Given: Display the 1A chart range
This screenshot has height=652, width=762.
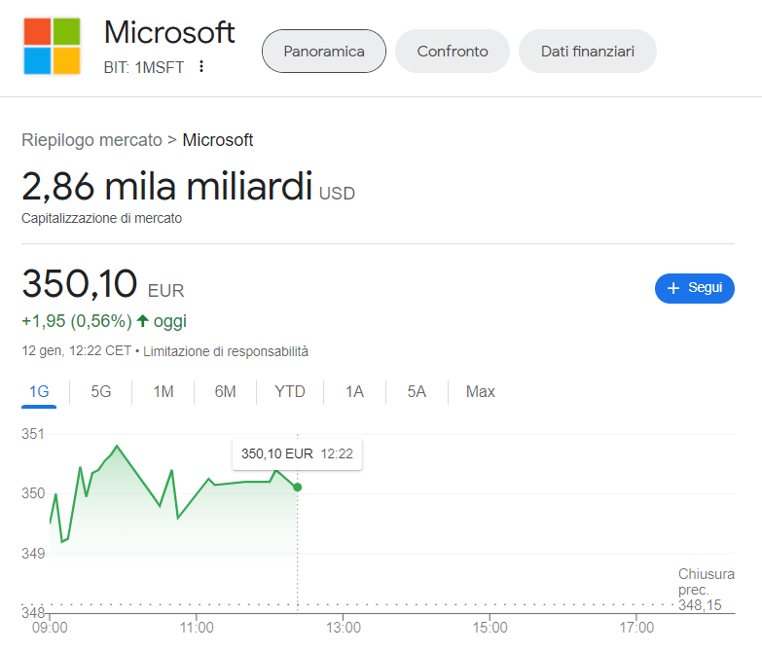Looking at the screenshot, I should point(354,392).
